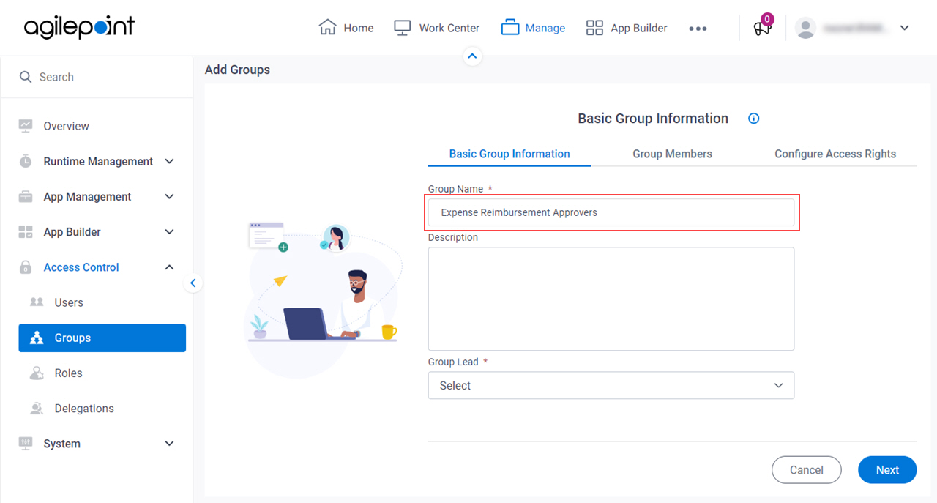Collapse the sidebar with arrow handle

[x=193, y=283]
